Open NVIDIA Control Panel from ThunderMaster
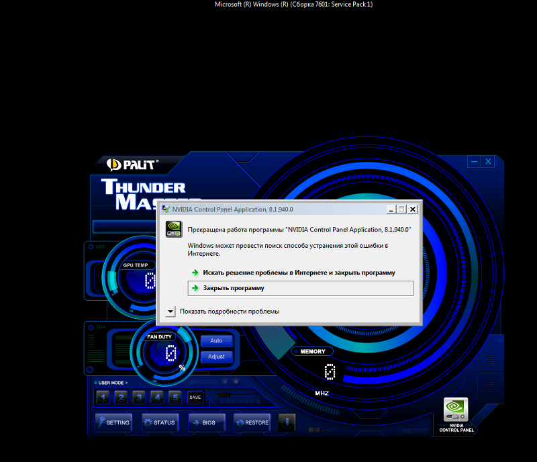 click(456, 414)
